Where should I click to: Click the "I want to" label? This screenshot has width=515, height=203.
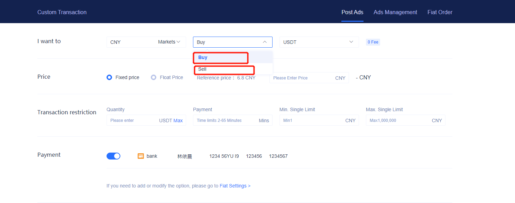[49, 41]
